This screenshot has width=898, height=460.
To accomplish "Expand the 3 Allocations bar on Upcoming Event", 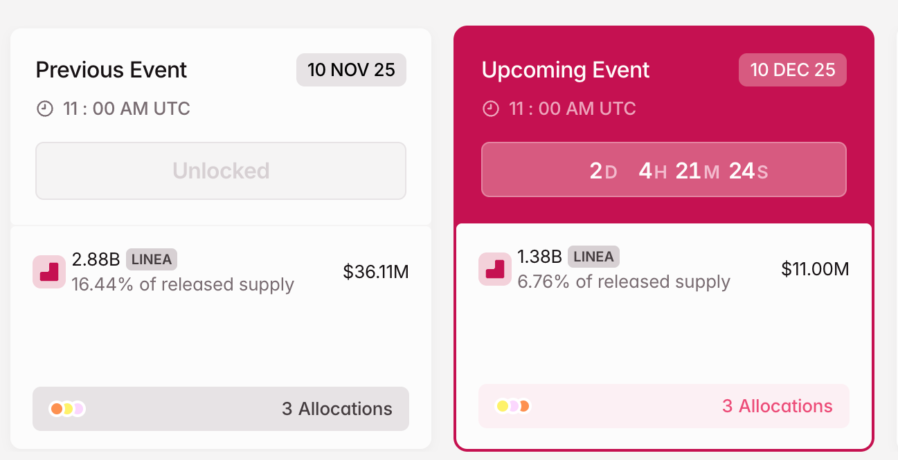I will (x=664, y=406).
